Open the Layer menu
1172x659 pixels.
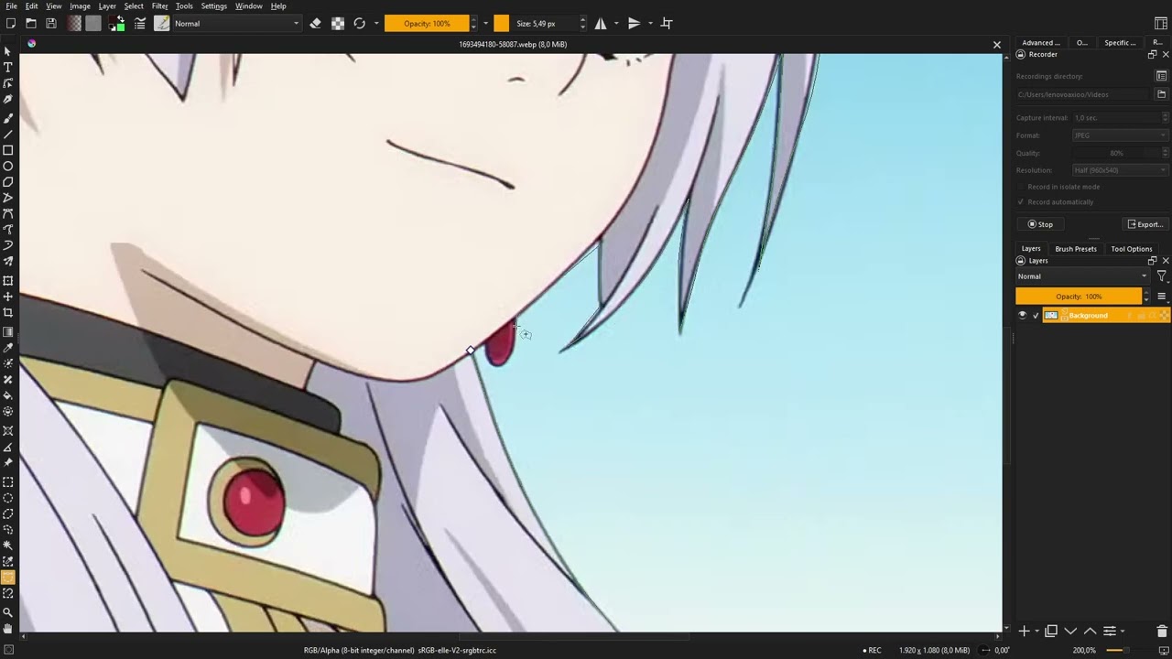107,6
